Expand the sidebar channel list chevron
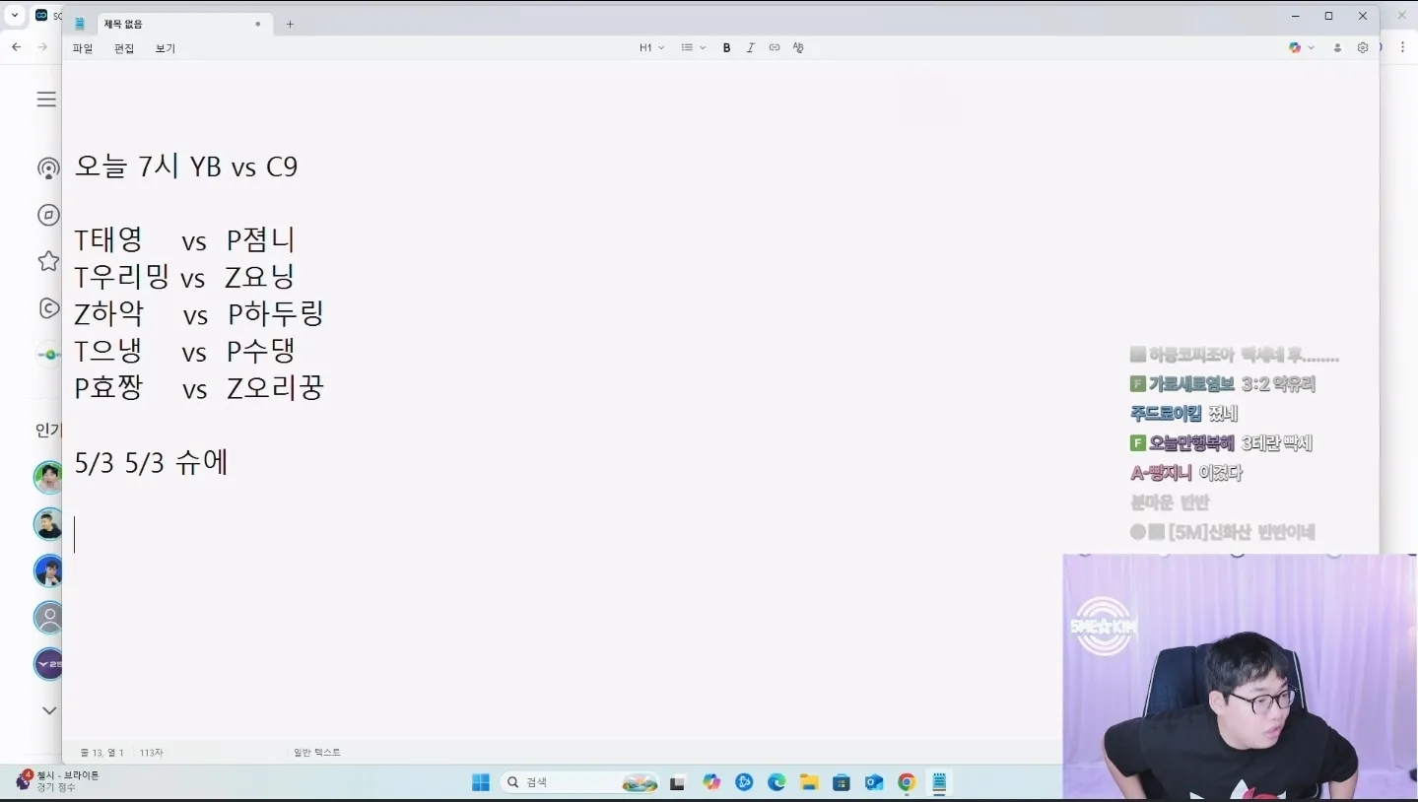This screenshot has height=802, width=1418. click(48, 710)
